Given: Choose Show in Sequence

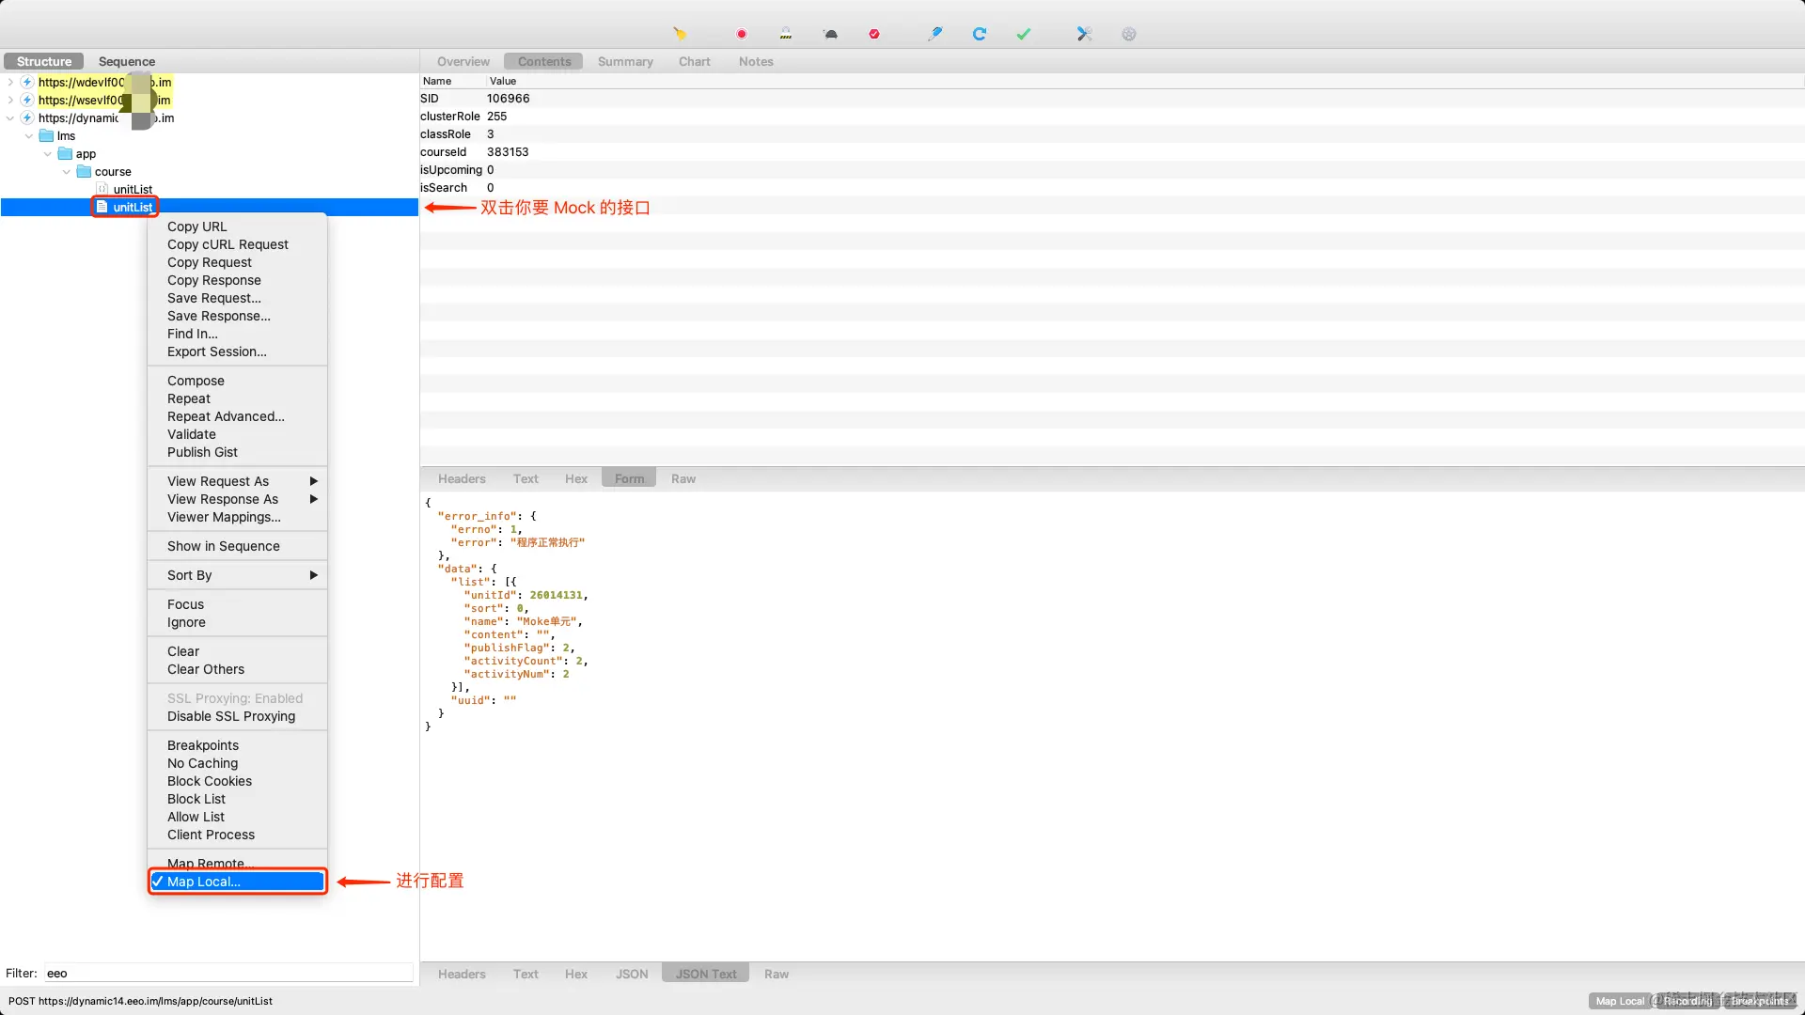Looking at the screenshot, I should click(x=237, y=546).
